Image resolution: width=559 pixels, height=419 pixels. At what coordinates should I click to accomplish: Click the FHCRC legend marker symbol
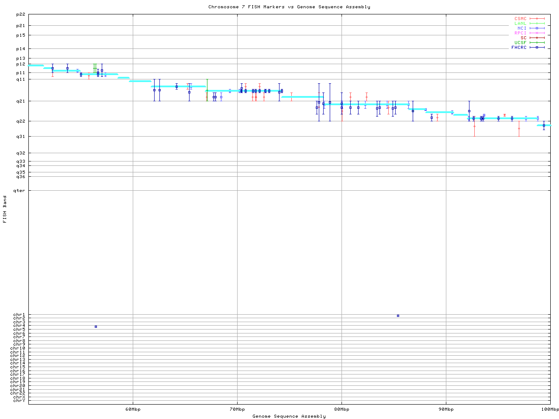pos(537,47)
